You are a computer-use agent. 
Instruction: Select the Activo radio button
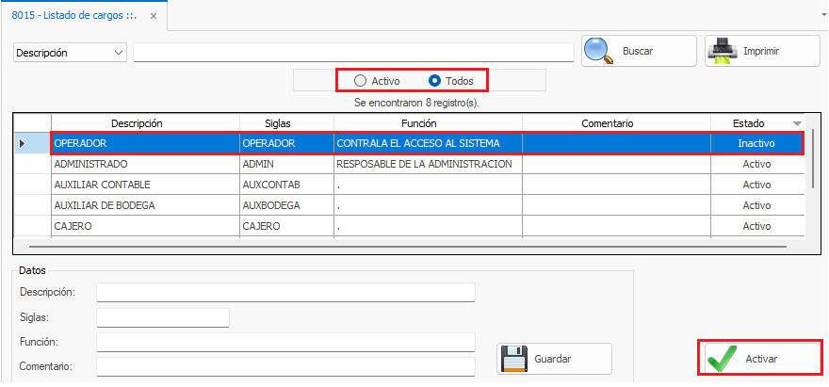click(361, 81)
